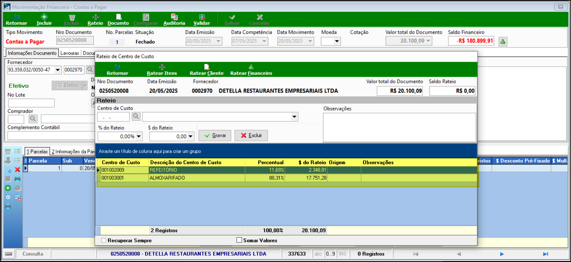
Task: Expand the Centro de Custo description dropdown
Action: tap(294, 117)
